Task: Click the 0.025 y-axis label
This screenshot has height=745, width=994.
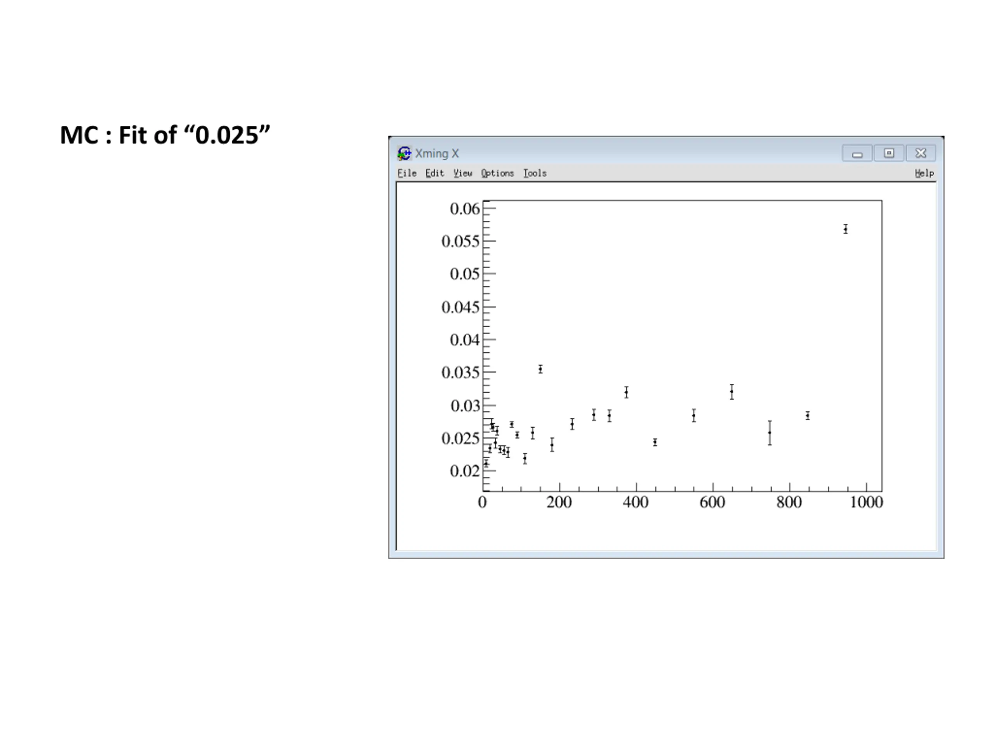Action: 460,439
